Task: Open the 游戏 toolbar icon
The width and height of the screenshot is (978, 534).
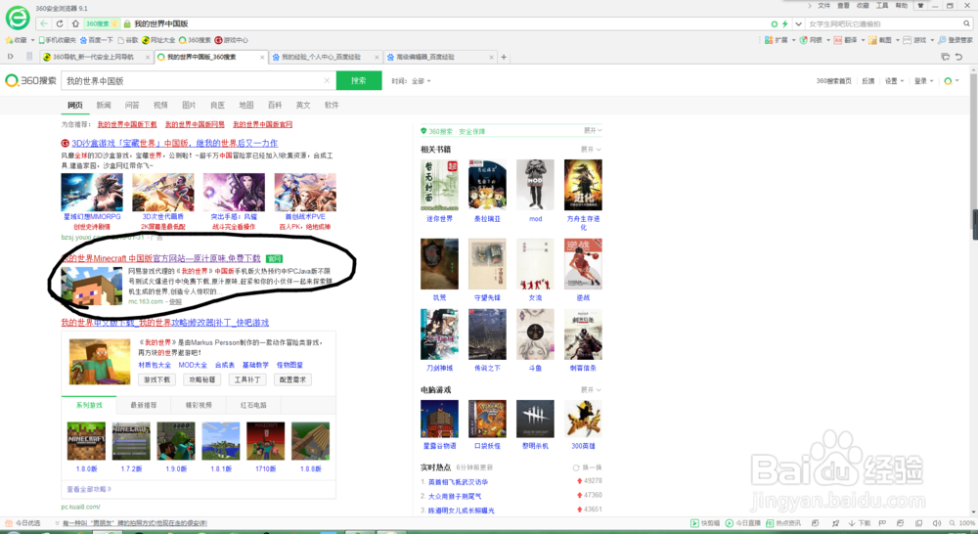Action: tap(915, 40)
